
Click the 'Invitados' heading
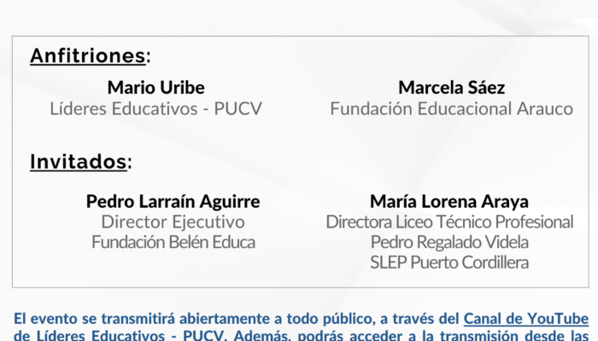(x=79, y=161)
